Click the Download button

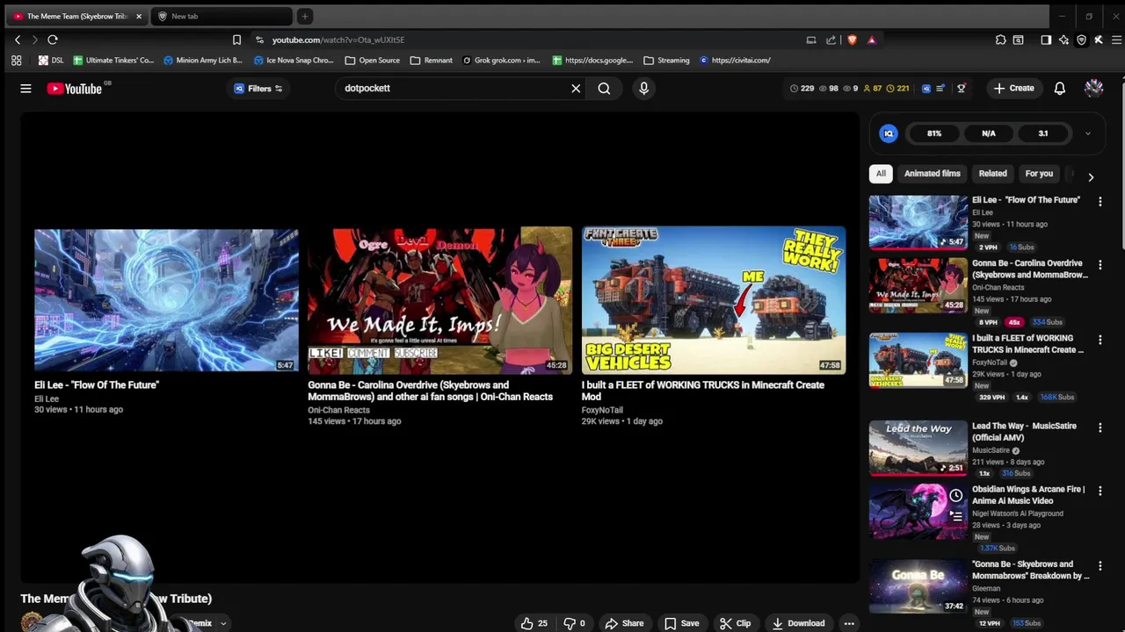coord(798,623)
